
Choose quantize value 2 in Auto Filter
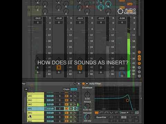(x=123, y=117)
